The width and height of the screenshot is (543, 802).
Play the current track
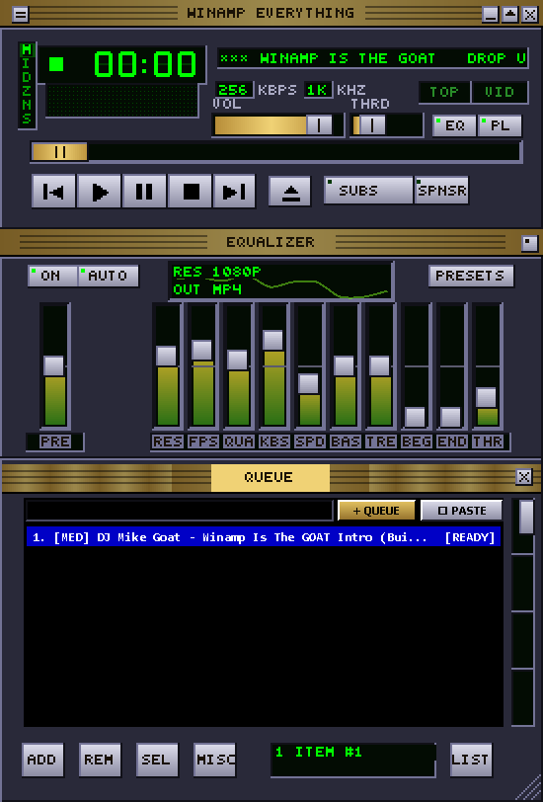pos(99,191)
